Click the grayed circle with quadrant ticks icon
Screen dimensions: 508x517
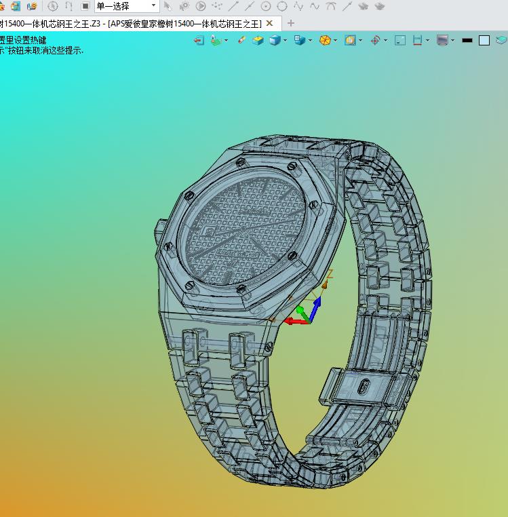pos(282,6)
